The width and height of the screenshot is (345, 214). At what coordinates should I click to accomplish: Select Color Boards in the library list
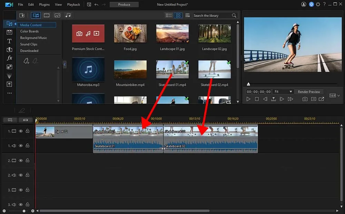[29, 31]
